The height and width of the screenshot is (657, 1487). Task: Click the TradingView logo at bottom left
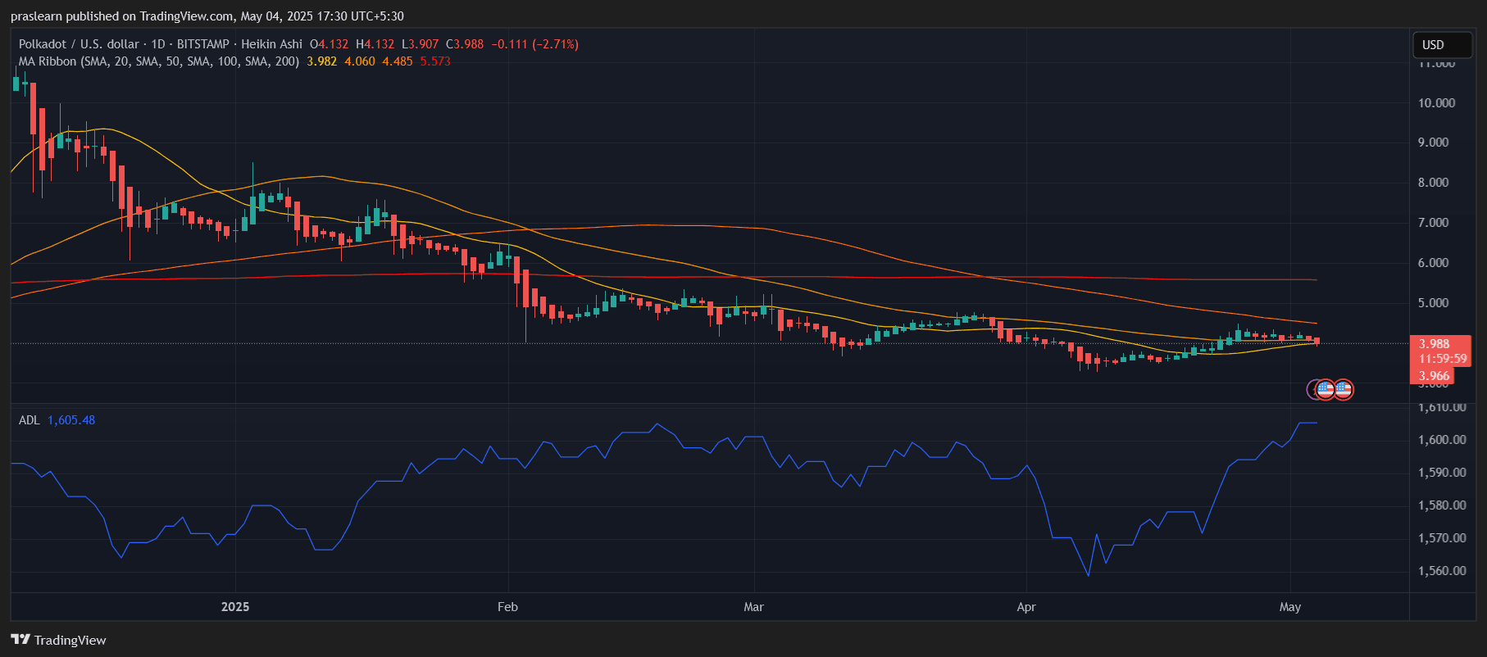[58, 640]
